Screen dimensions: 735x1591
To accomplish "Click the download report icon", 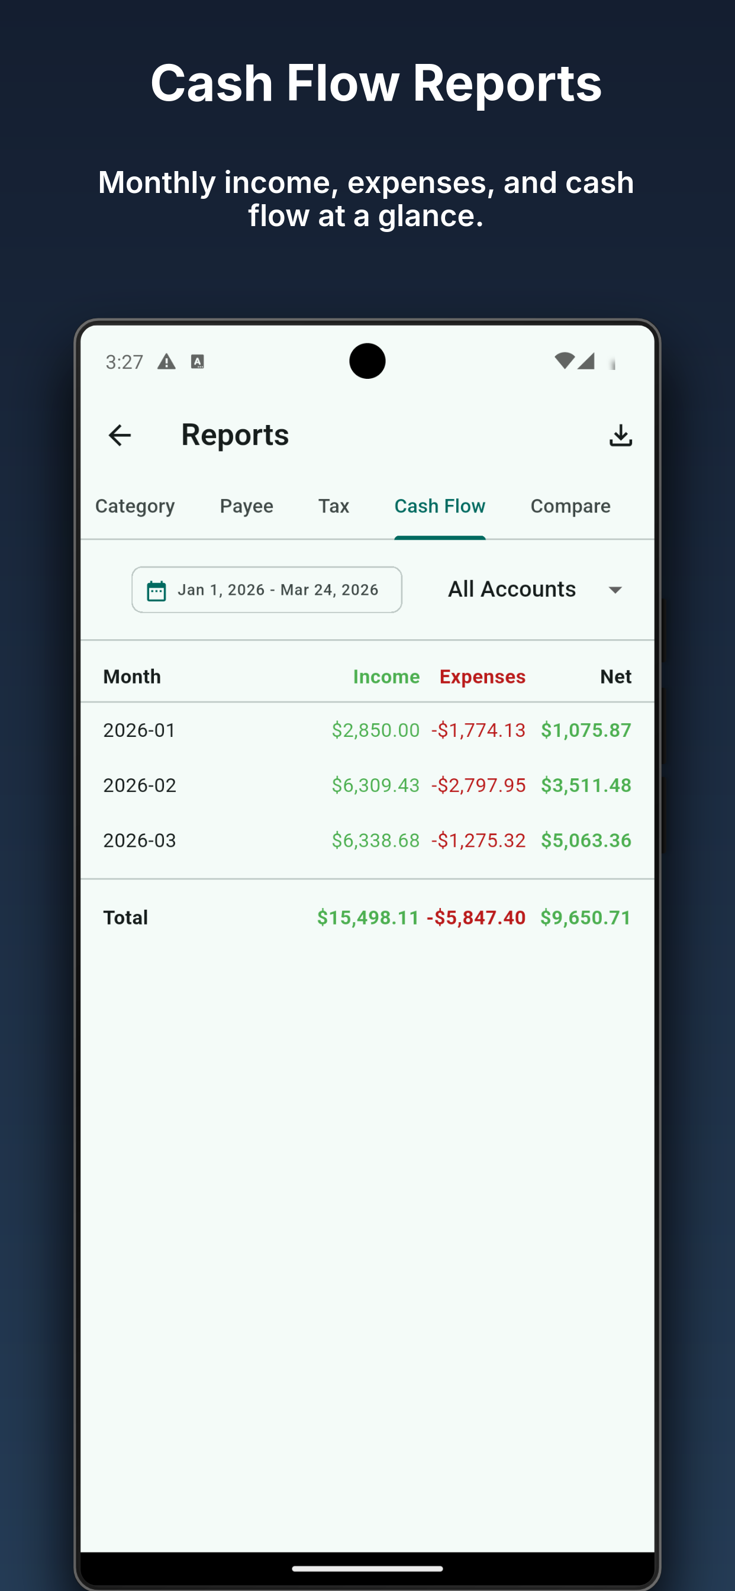I will coord(620,436).
